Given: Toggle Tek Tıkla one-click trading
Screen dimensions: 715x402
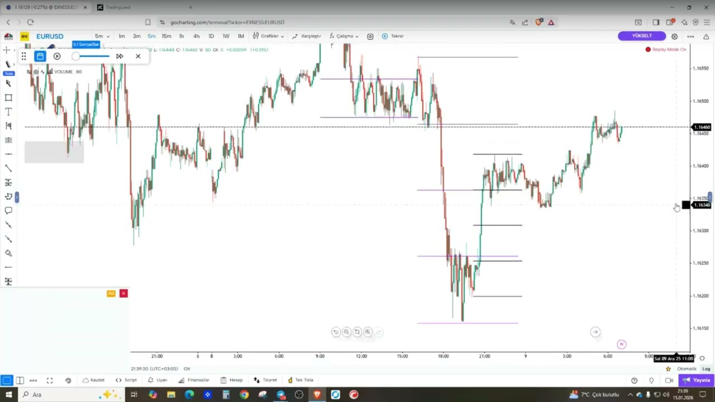Looking at the screenshot, I should coord(301,380).
